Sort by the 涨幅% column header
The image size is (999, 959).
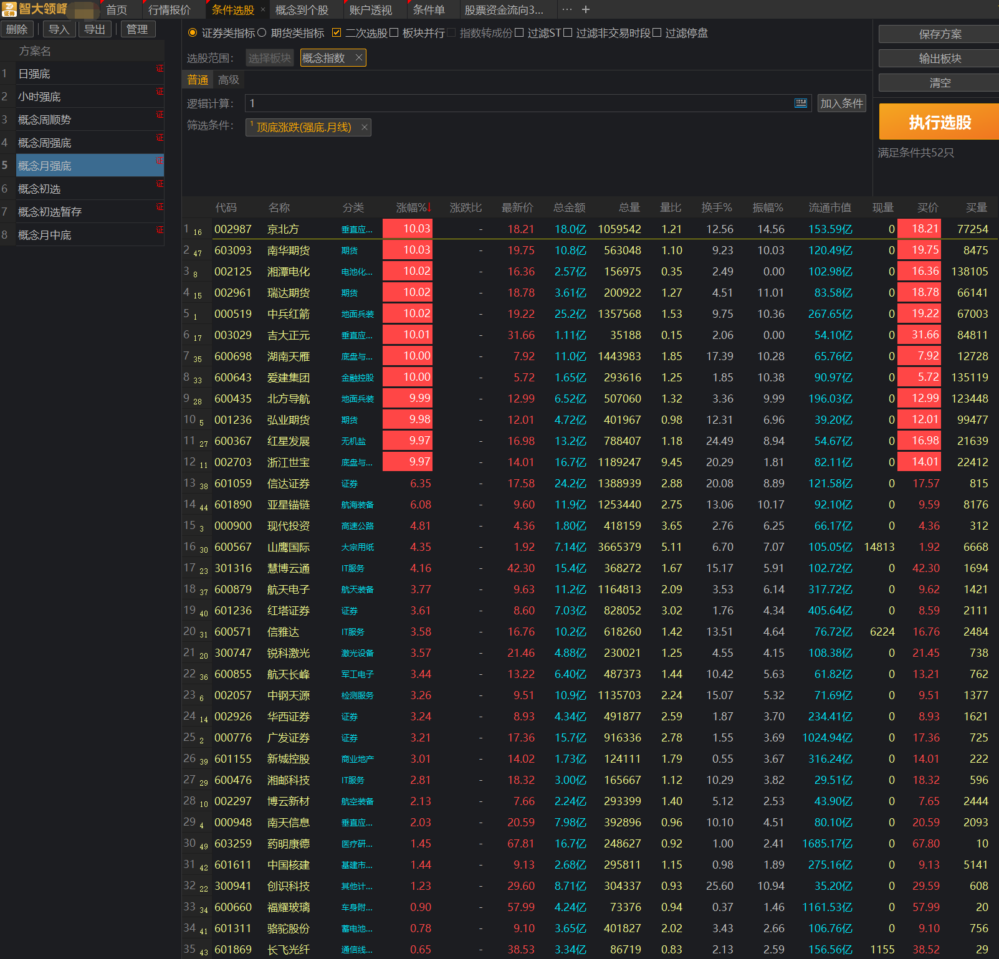(413, 208)
